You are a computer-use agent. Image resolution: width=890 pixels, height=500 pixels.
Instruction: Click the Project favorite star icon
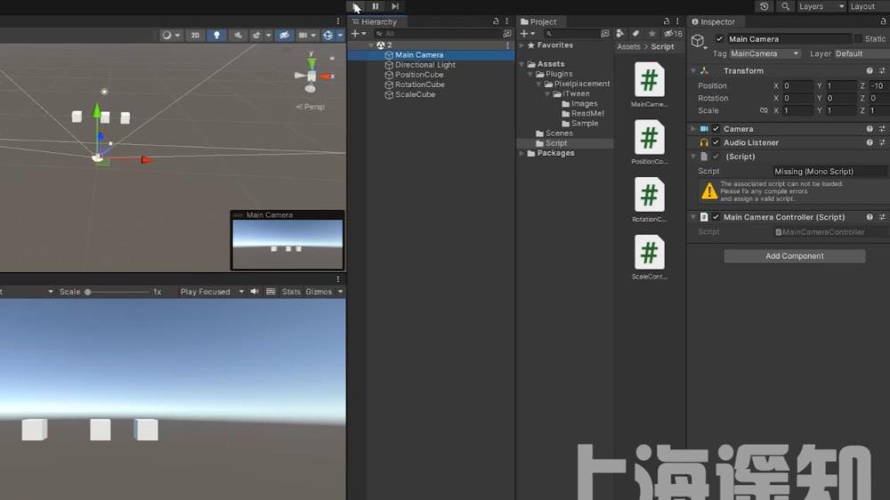tap(651, 34)
